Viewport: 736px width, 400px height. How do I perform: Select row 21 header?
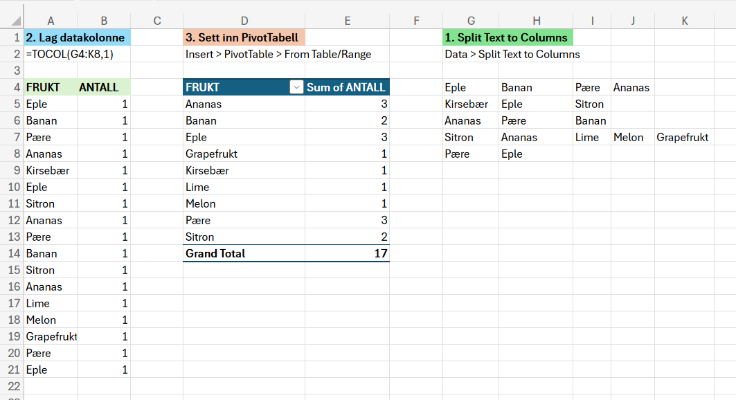12,370
